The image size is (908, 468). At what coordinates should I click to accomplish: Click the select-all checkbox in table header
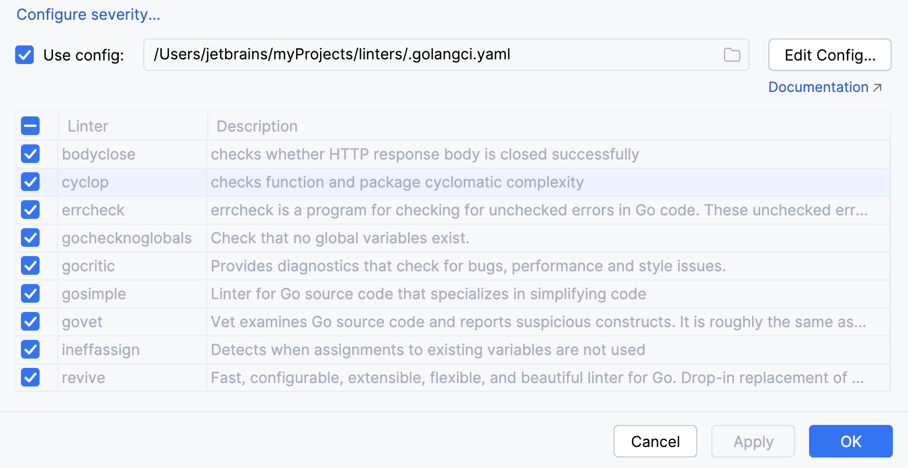click(x=30, y=126)
